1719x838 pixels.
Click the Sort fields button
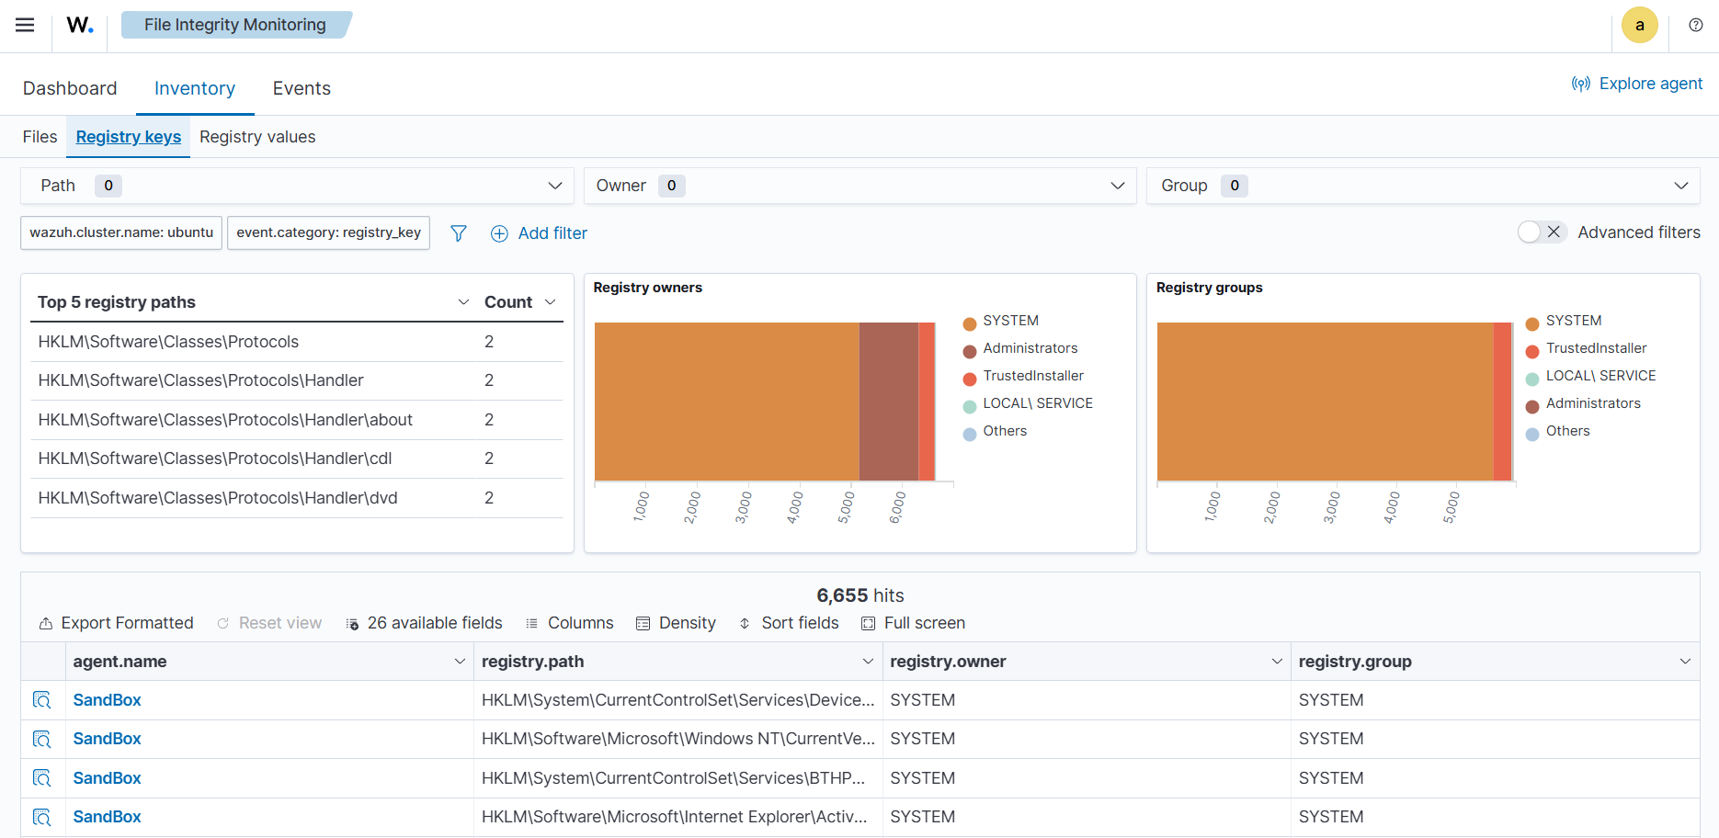coord(789,624)
